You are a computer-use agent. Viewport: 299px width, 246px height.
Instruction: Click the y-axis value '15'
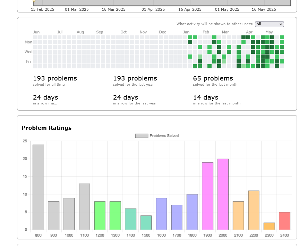tap(25, 176)
